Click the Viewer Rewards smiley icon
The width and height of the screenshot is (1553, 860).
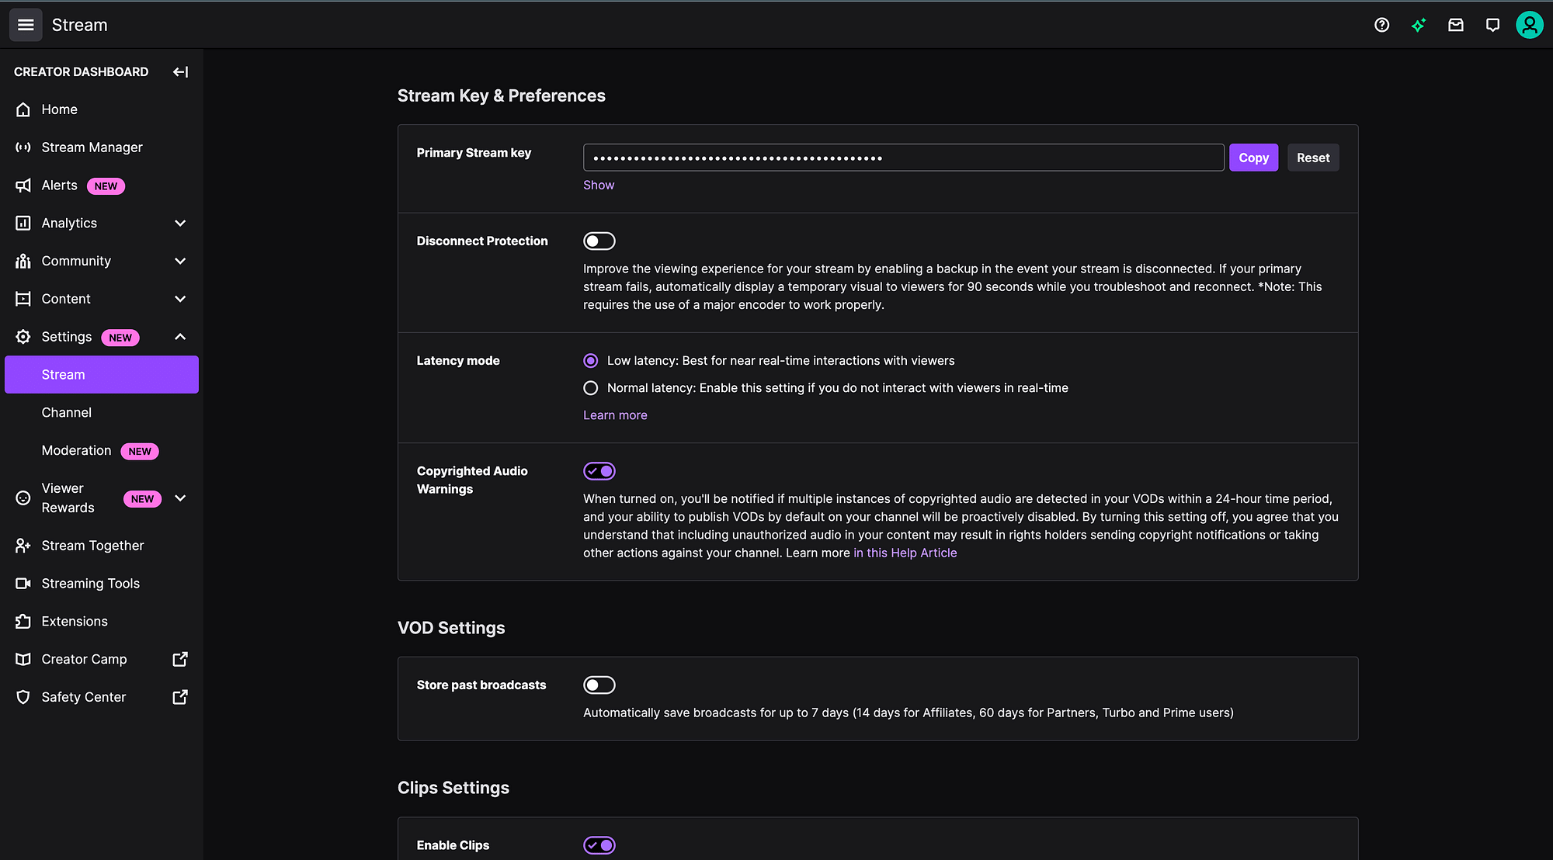[23, 498]
